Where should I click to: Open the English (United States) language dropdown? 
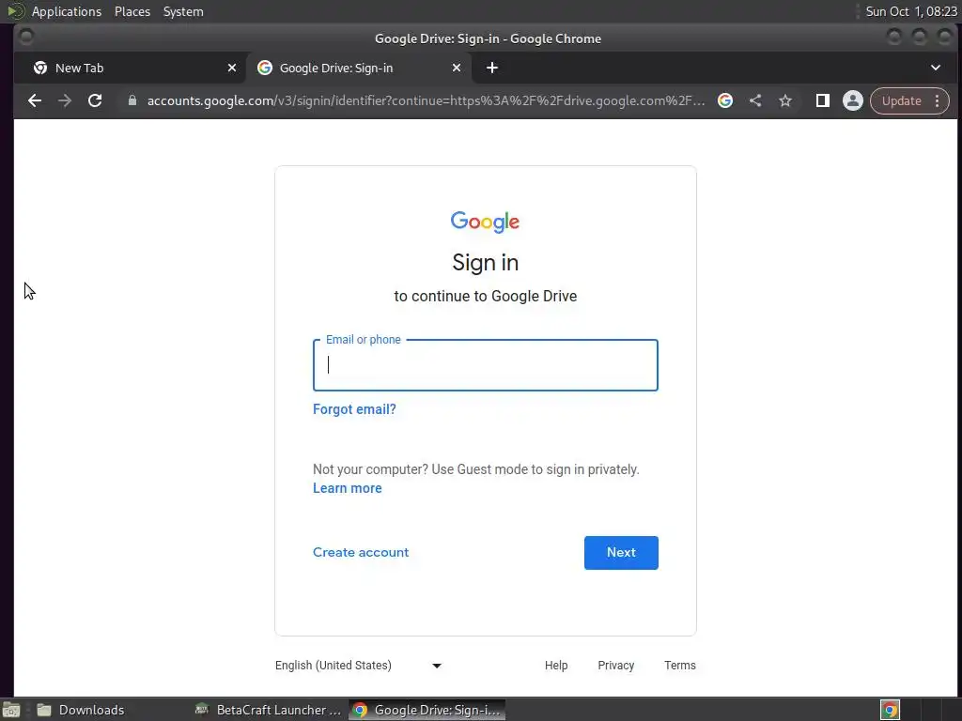pyautogui.click(x=358, y=666)
